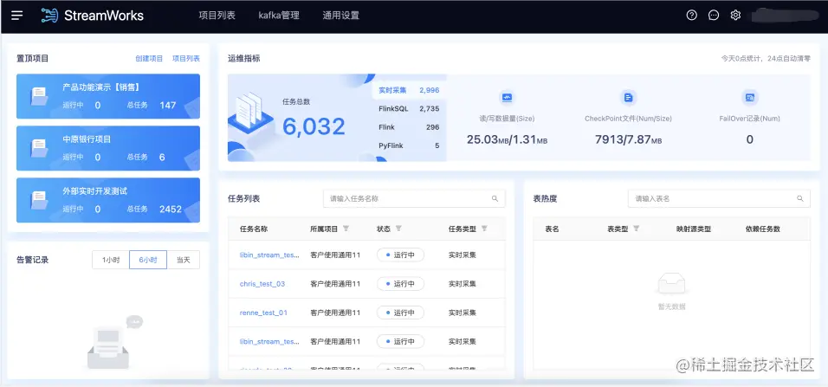Click the read/write data volume icon
This screenshot has height=387, width=828.
click(x=507, y=97)
